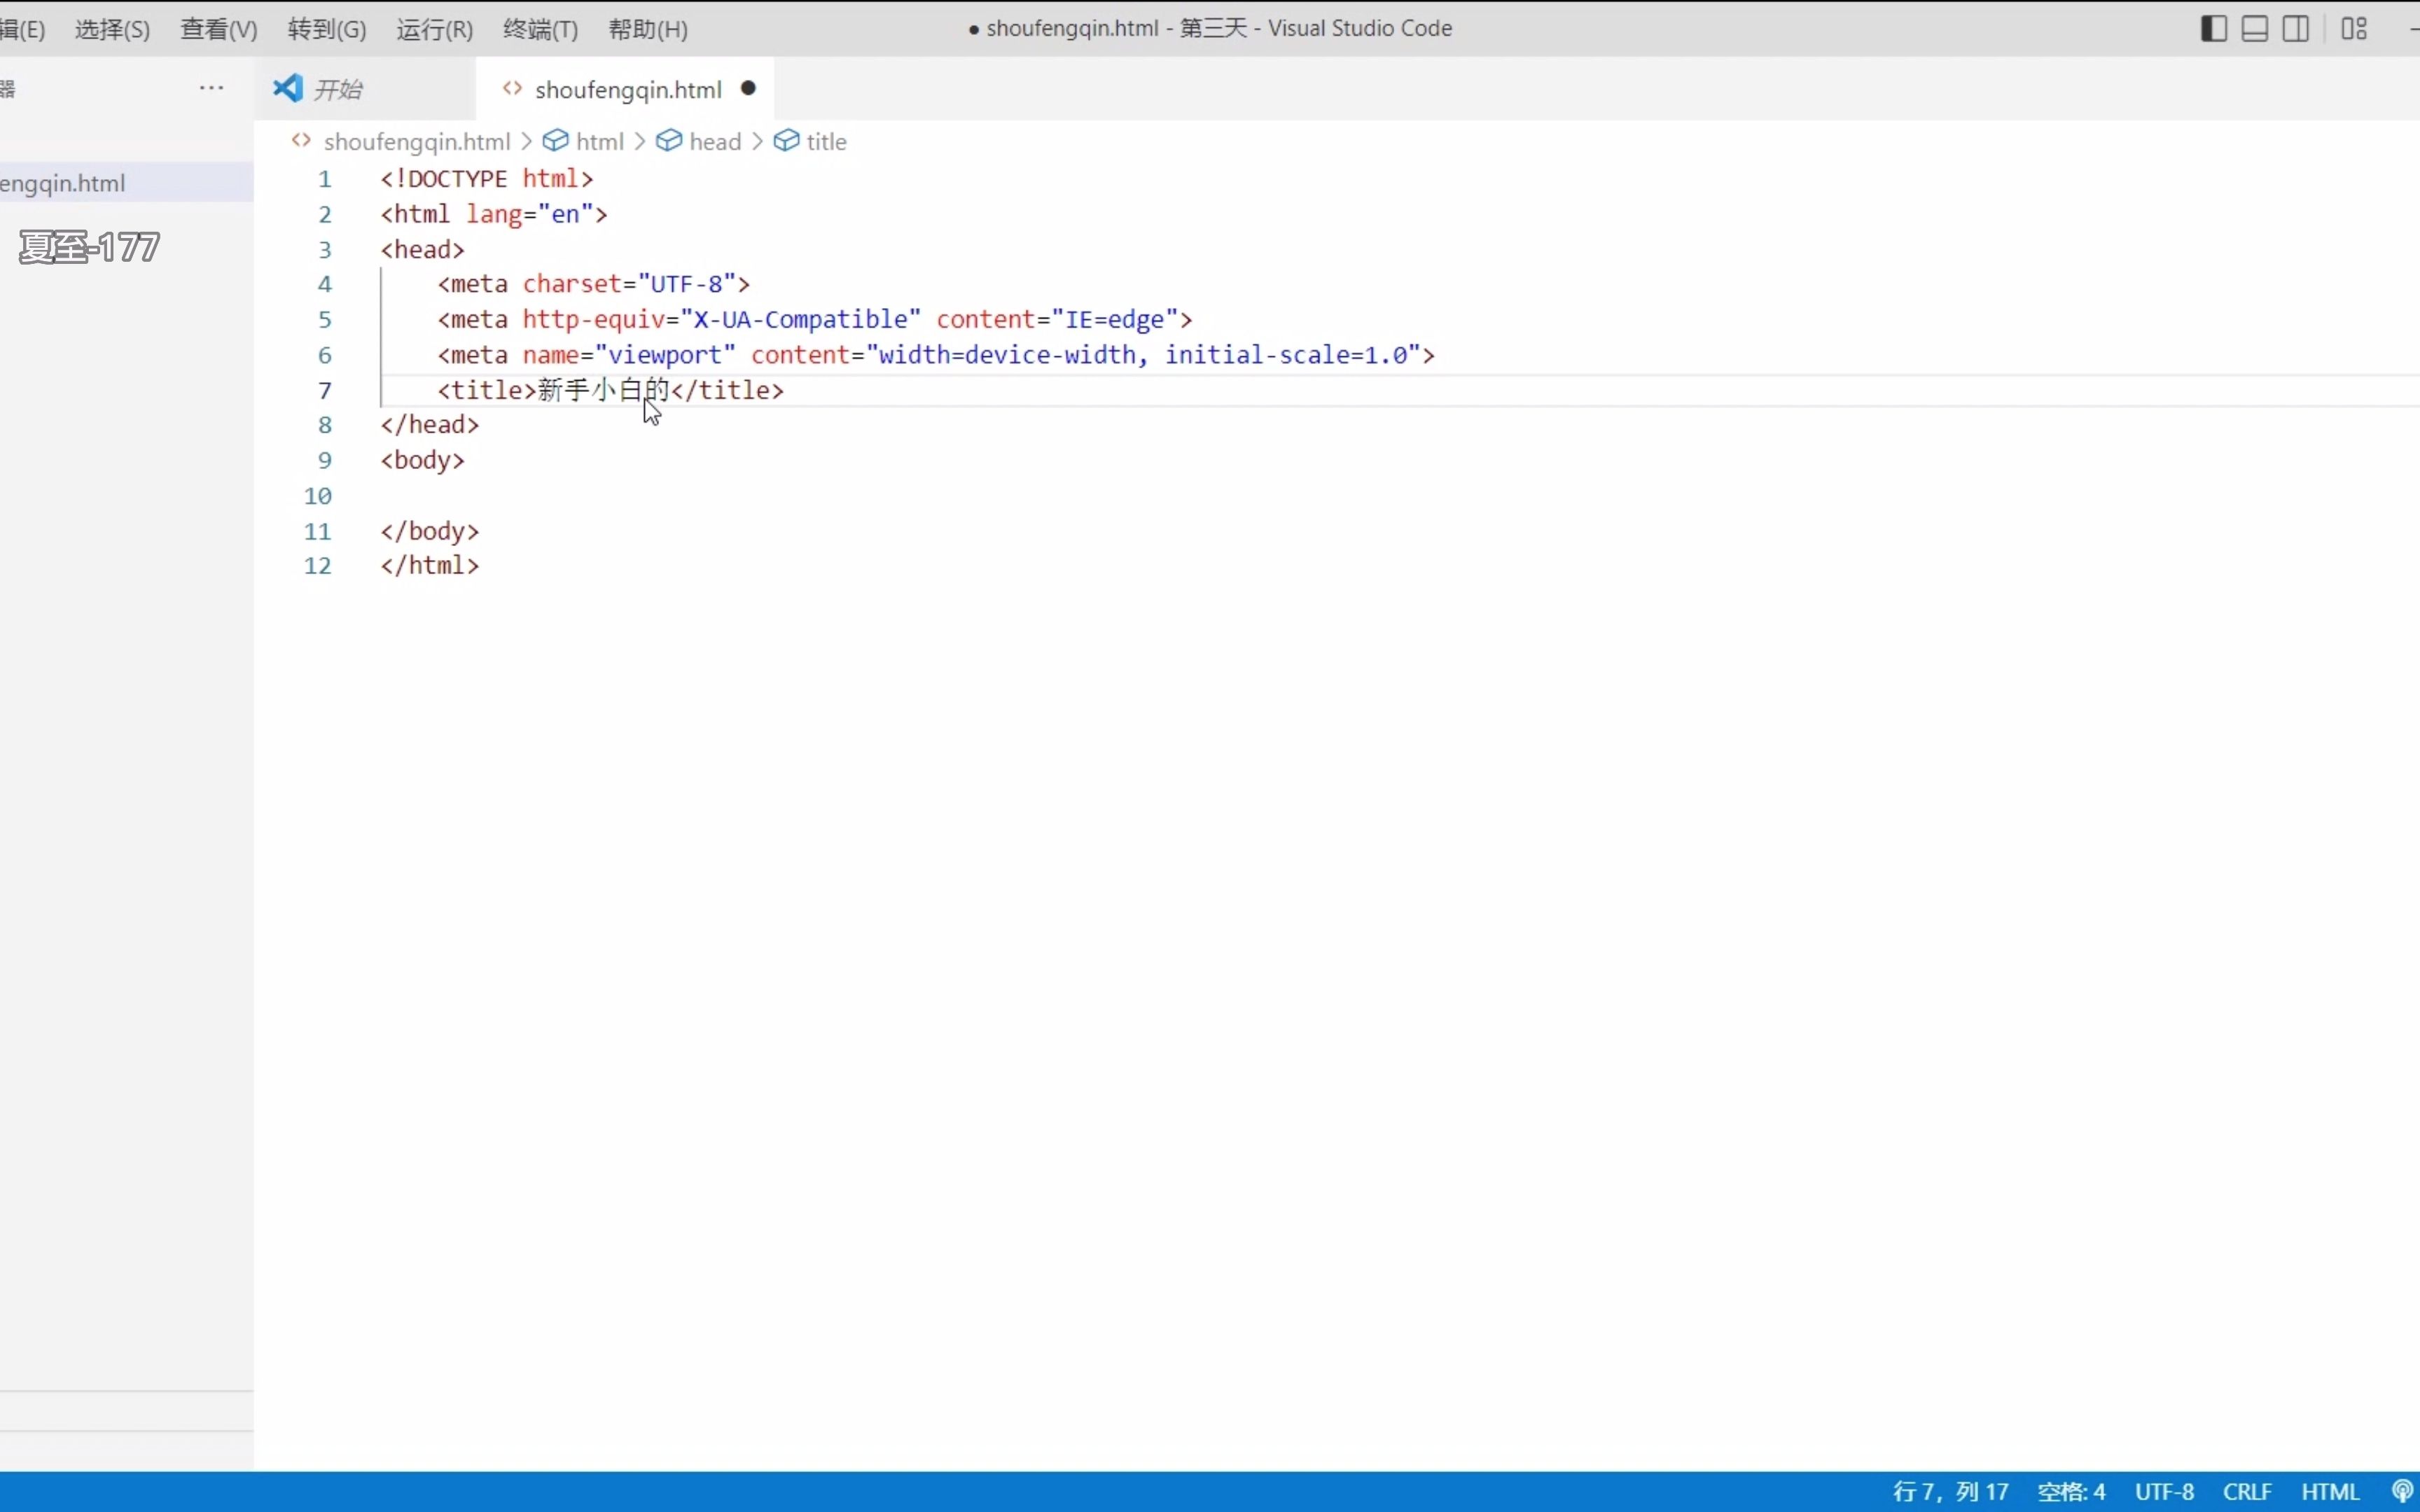The image size is (2420, 1512).
Task: Expand title breadcrumb dropdown
Action: pos(826,142)
